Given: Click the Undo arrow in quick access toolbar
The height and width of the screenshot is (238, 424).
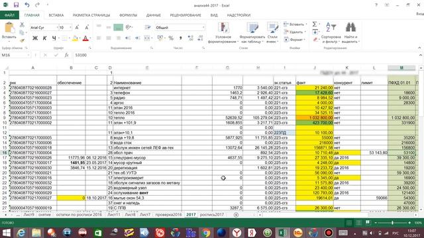Looking at the screenshot, I should [x=26, y=5].
